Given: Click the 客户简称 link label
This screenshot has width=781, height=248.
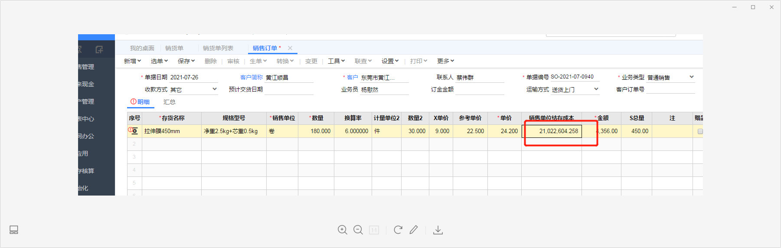Looking at the screenshot, I should click(x=252, y=77).
